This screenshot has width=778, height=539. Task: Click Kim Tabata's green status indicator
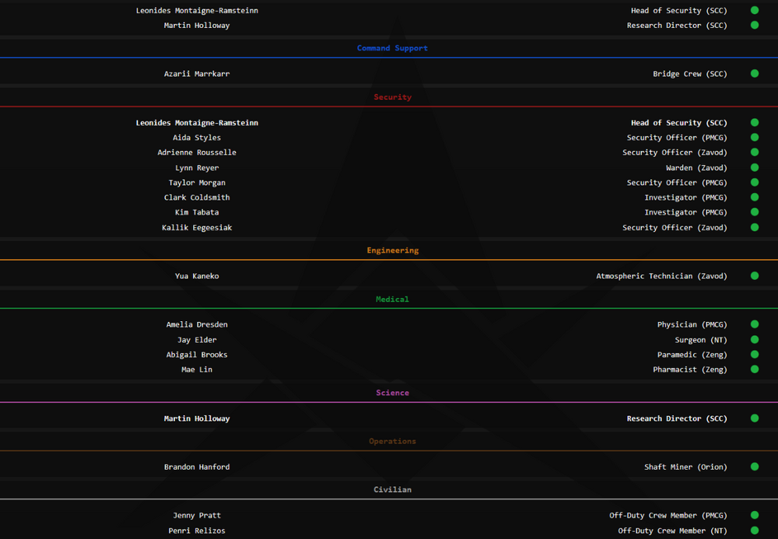click(x=754, y=212)
